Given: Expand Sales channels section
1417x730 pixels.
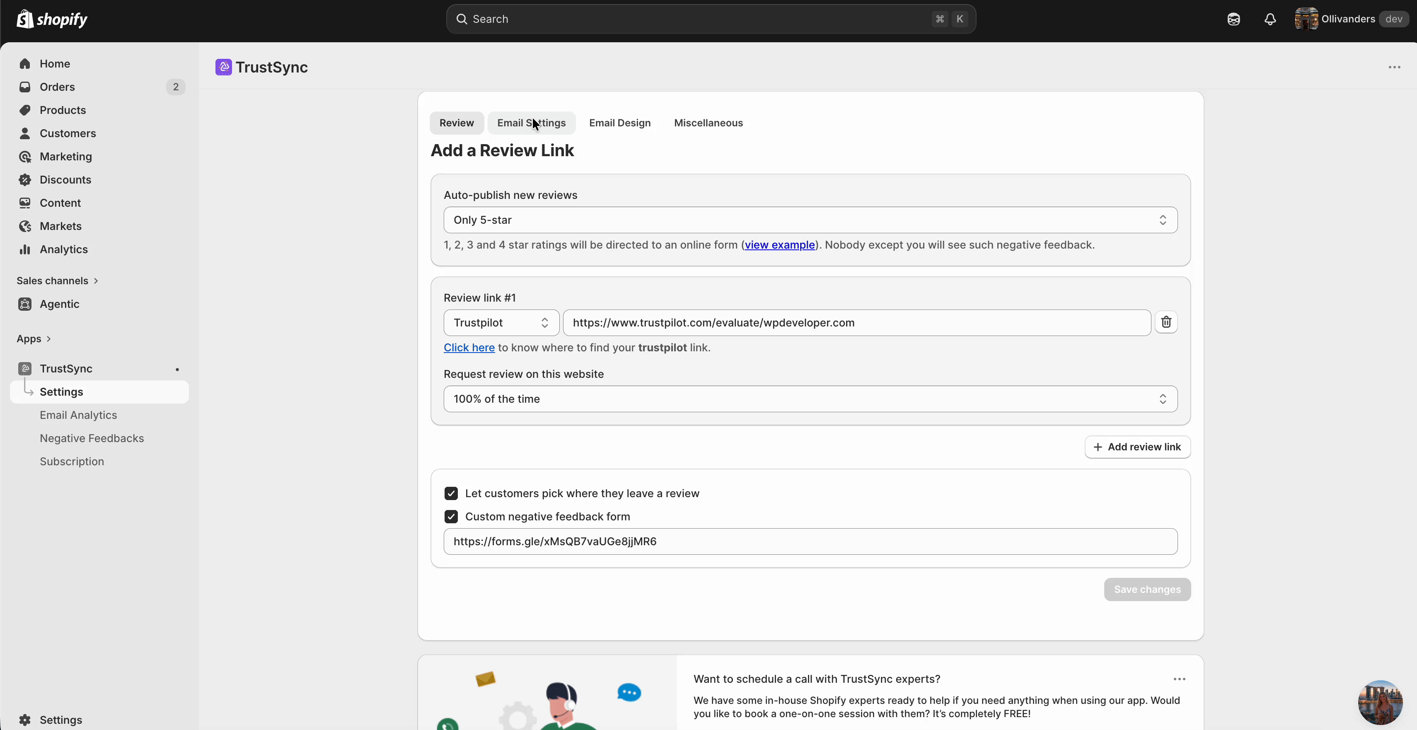Looking at the screenshot, I should [57, 281].
